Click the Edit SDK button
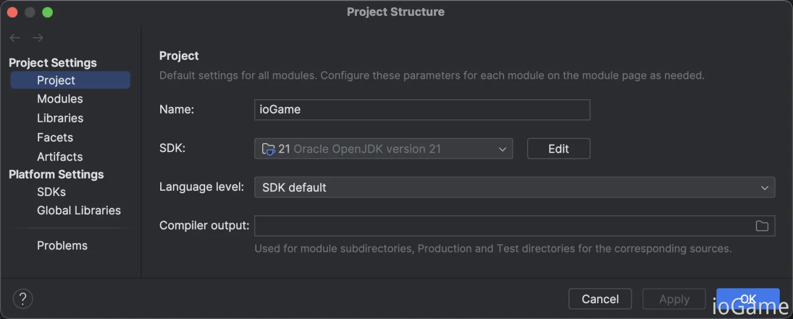Image resolution: width=793 pixels, height=319 pixels. [558, 149]
